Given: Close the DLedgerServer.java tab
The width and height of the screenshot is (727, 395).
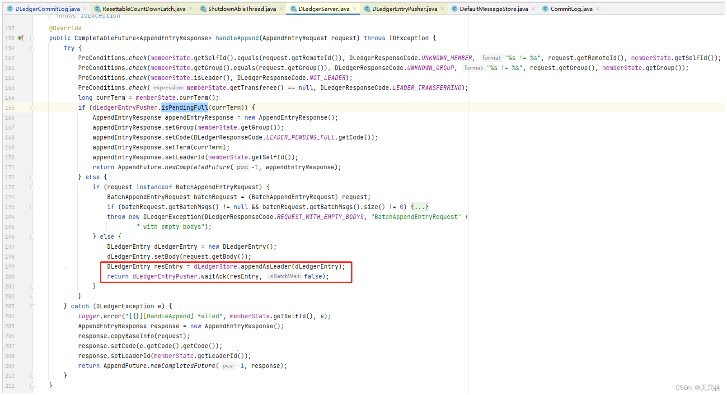Looking at the screenshot, I should coord(355,9).
